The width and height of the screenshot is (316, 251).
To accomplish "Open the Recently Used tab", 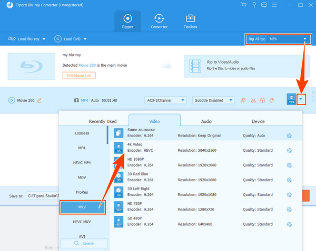I will pos(103,121).
